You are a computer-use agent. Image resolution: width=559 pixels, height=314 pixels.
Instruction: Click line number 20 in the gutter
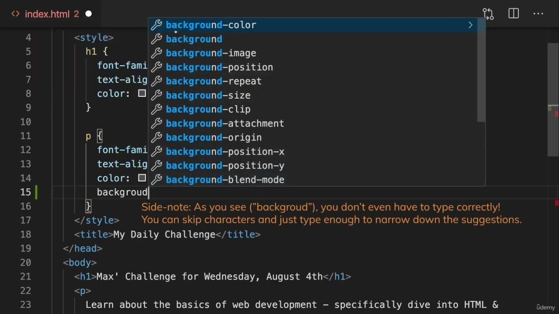26,263
